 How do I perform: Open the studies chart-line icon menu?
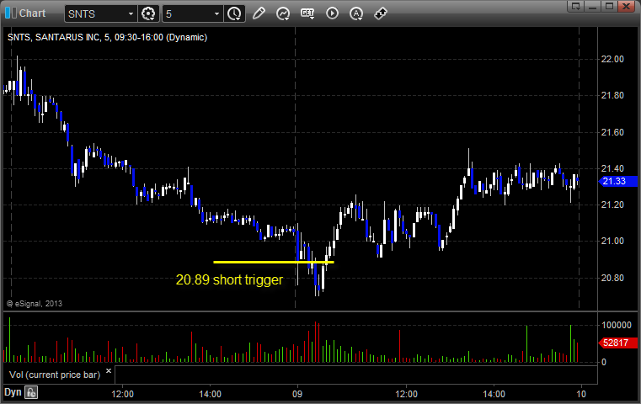283,13
